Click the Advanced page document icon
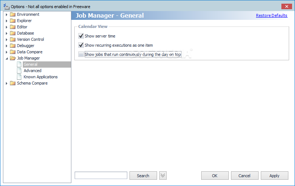The height and width of the screenshot is (186, 295). 19,71
